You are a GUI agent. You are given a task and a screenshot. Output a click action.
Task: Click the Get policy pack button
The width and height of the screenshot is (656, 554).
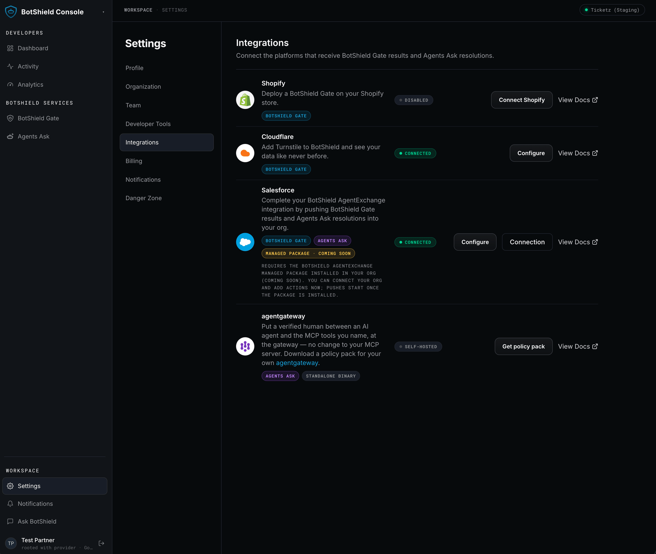pyautogui.click(x=523, y=346)
